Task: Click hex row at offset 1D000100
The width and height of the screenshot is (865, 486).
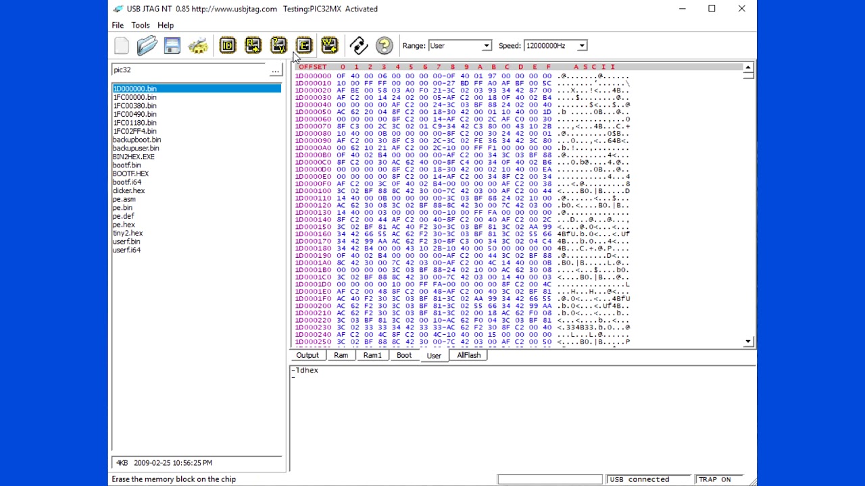Action: [x=462, y=191]
